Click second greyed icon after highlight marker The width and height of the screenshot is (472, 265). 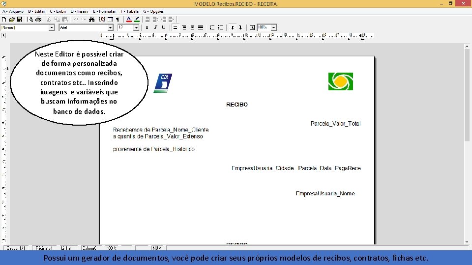(x=155, y=19)
